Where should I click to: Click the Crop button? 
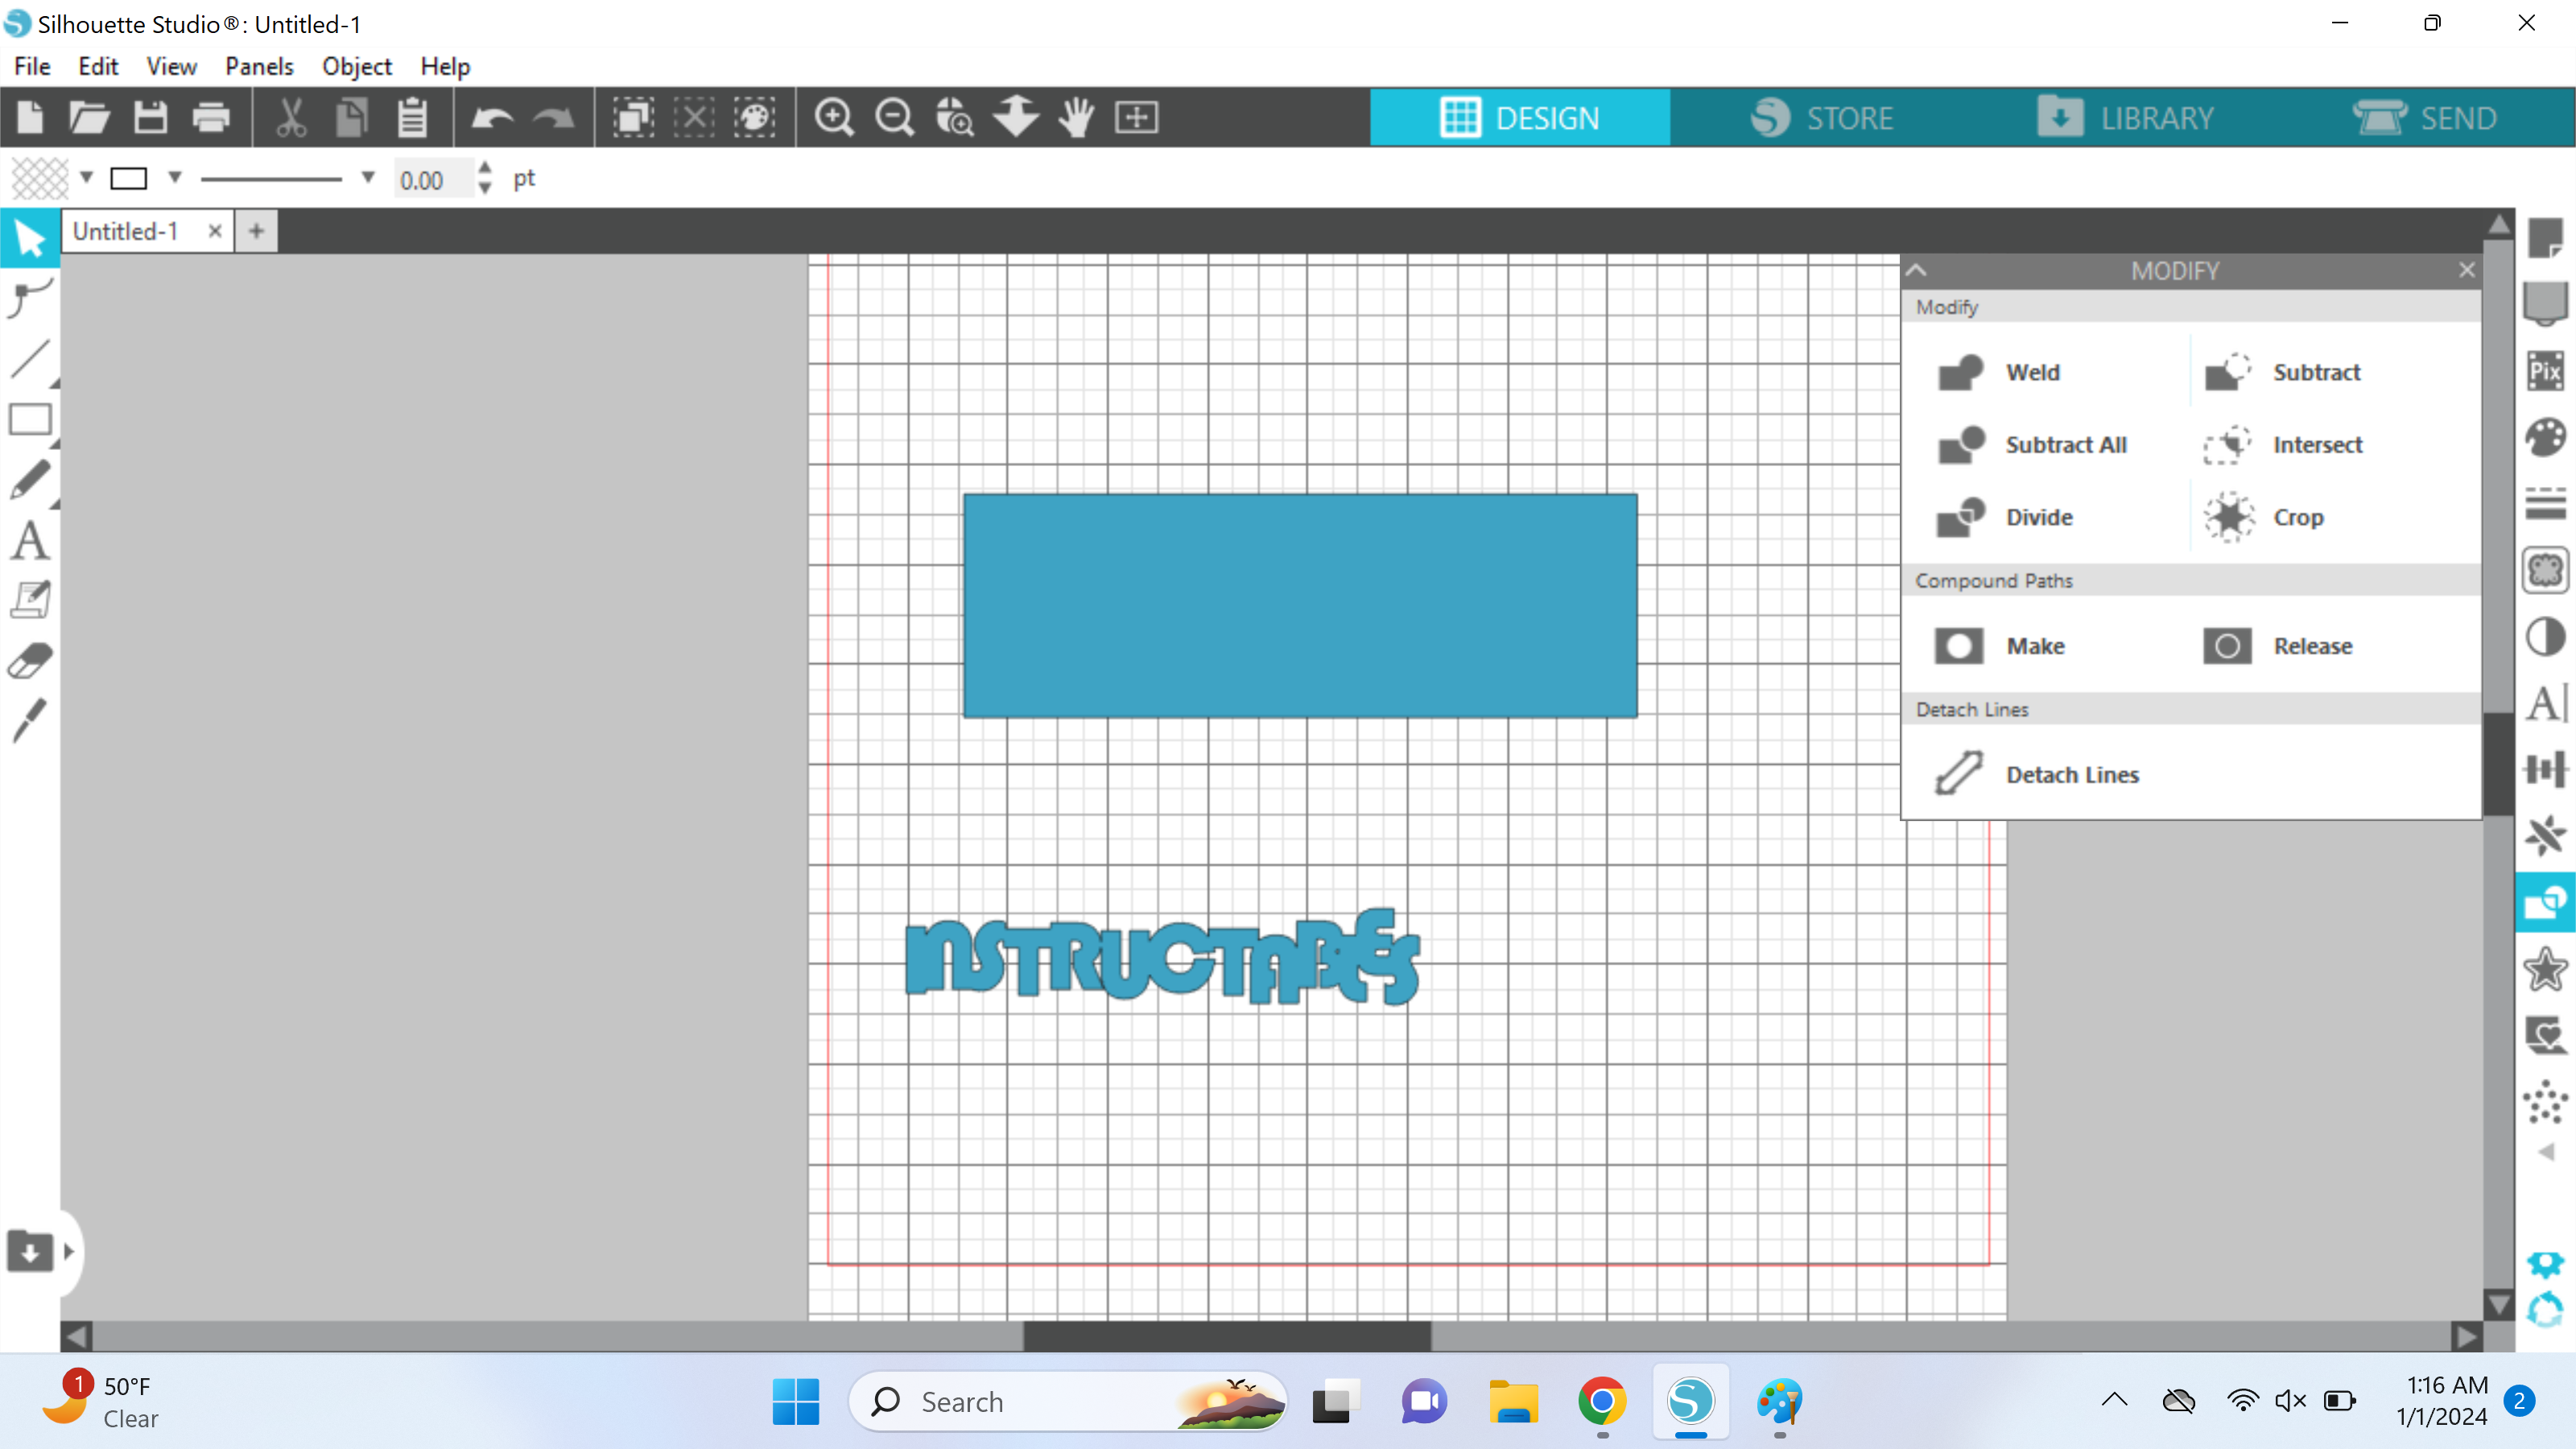tap(2264, 517)
